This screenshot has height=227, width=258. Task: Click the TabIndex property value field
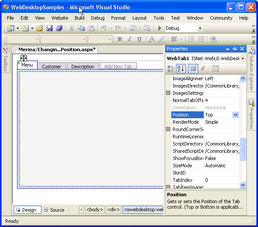click(221, 180)
